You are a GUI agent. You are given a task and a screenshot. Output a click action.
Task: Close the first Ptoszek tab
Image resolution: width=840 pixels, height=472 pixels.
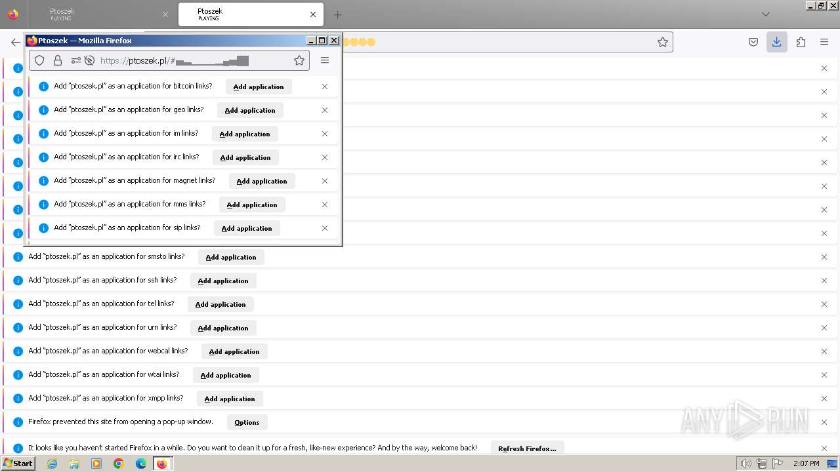tap(165, 14)
